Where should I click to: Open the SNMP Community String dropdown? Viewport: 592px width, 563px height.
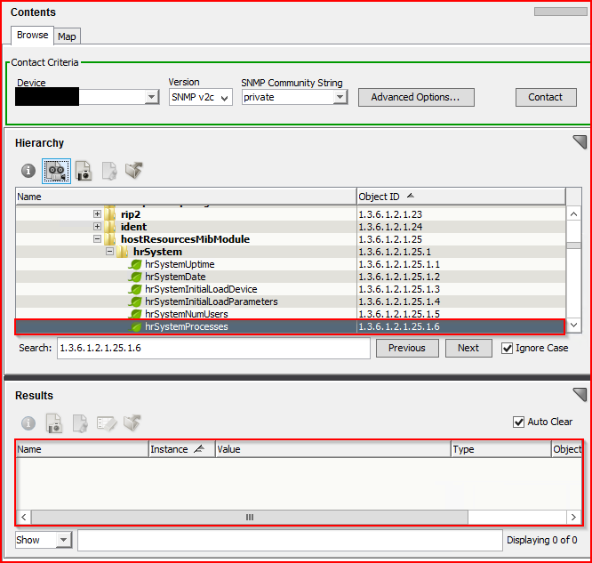click(340, 97)
